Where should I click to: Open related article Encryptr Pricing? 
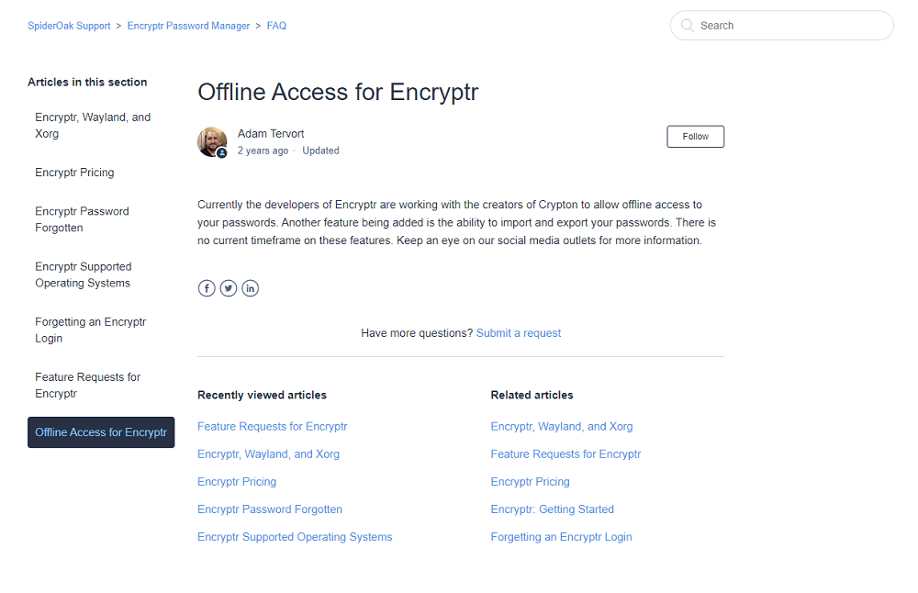coord(530,481)
